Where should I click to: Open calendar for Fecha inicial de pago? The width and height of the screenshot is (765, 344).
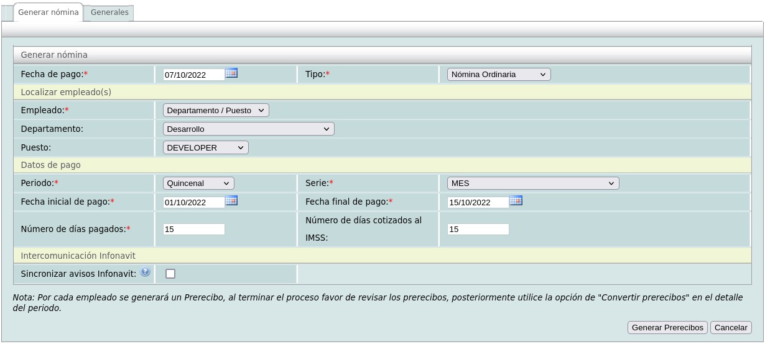231,201
